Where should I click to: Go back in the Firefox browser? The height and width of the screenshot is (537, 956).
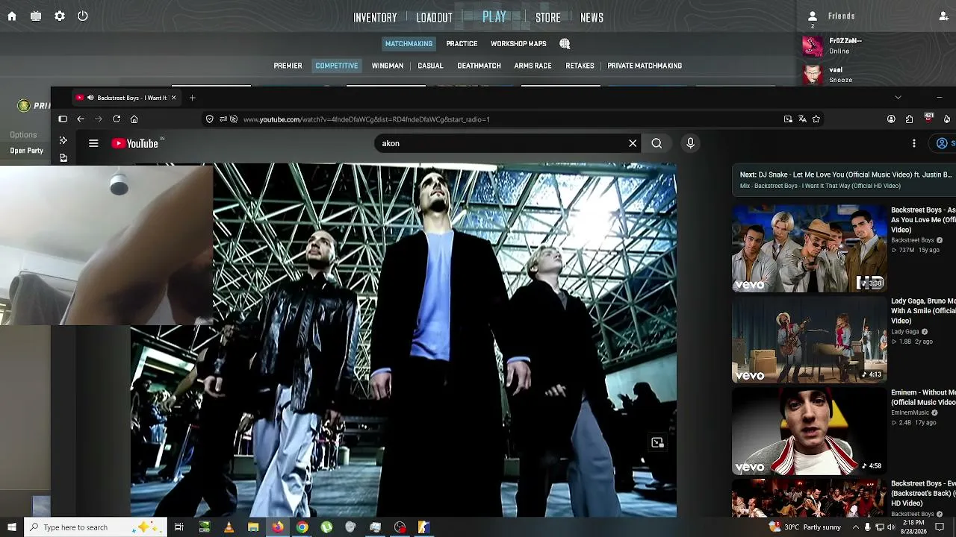pos(81,119)
